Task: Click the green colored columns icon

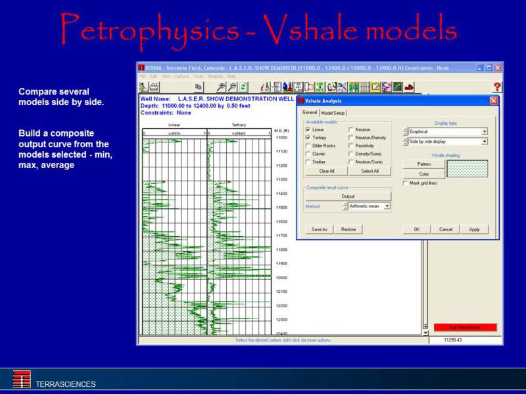Action: pos(353,87)
